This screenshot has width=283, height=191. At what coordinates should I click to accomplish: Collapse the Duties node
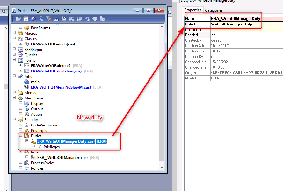(20, 136)
